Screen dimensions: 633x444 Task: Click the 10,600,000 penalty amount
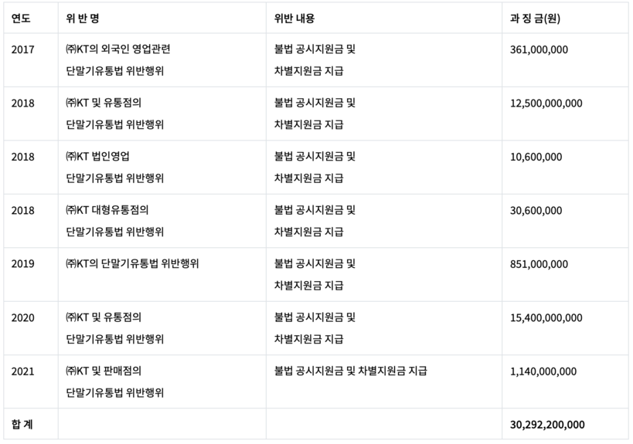(536, 157)
